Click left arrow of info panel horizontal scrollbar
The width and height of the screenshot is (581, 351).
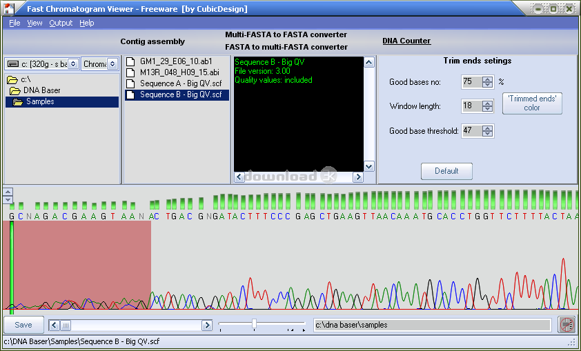tap(239, 177)
